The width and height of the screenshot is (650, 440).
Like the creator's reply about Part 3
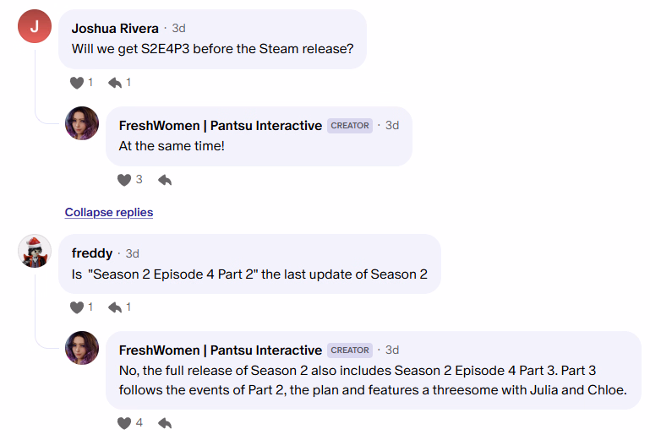point(124,423)
